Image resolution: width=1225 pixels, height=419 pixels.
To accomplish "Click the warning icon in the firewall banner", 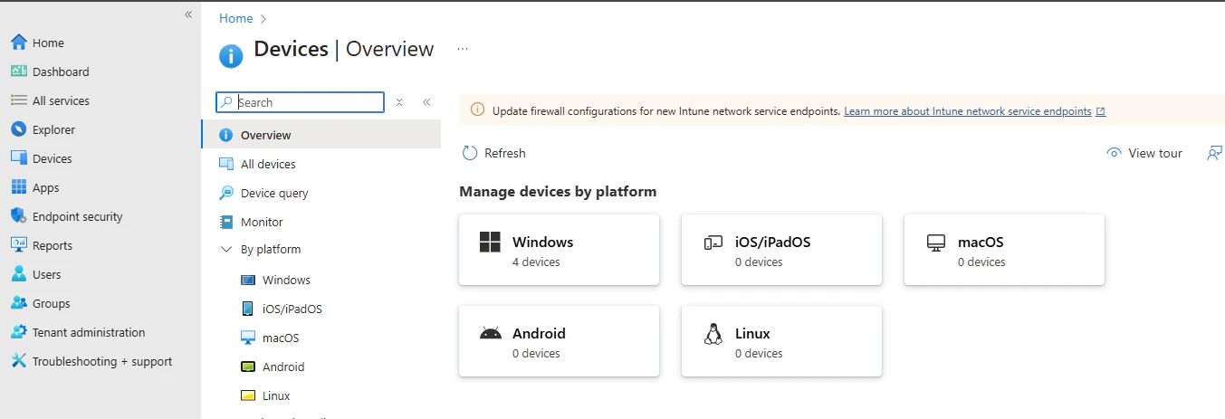I will (x=477, y=110).
